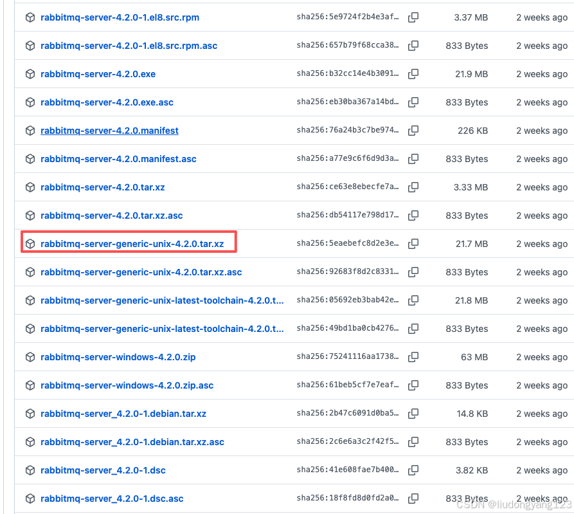Click the 21.7 MB size value
Viewport: 574px width, 514px height.
tap(472, 244)
